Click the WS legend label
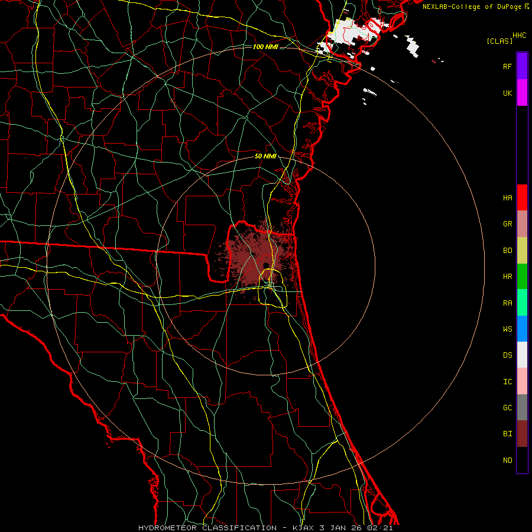 coord(507,329)
